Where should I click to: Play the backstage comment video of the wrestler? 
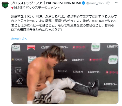tap(65, 74)
